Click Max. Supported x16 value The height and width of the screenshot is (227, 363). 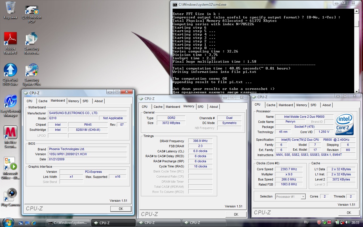pos(117,176)
